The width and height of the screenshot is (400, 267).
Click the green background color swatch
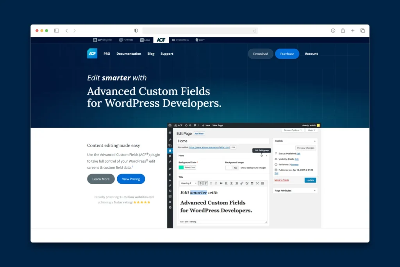181,167
